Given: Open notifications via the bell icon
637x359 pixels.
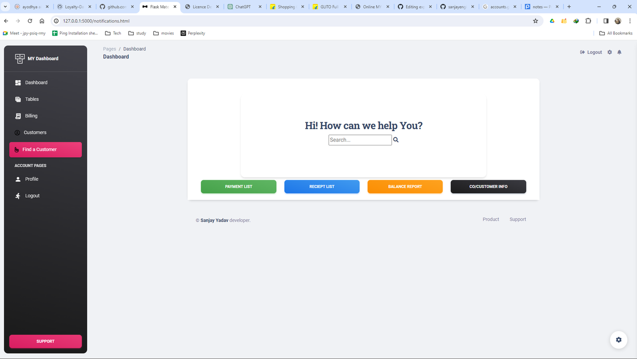Looking at the screenshot, I should tap(619, 52).
